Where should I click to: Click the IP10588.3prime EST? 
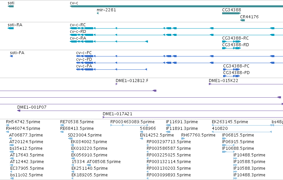235,172
